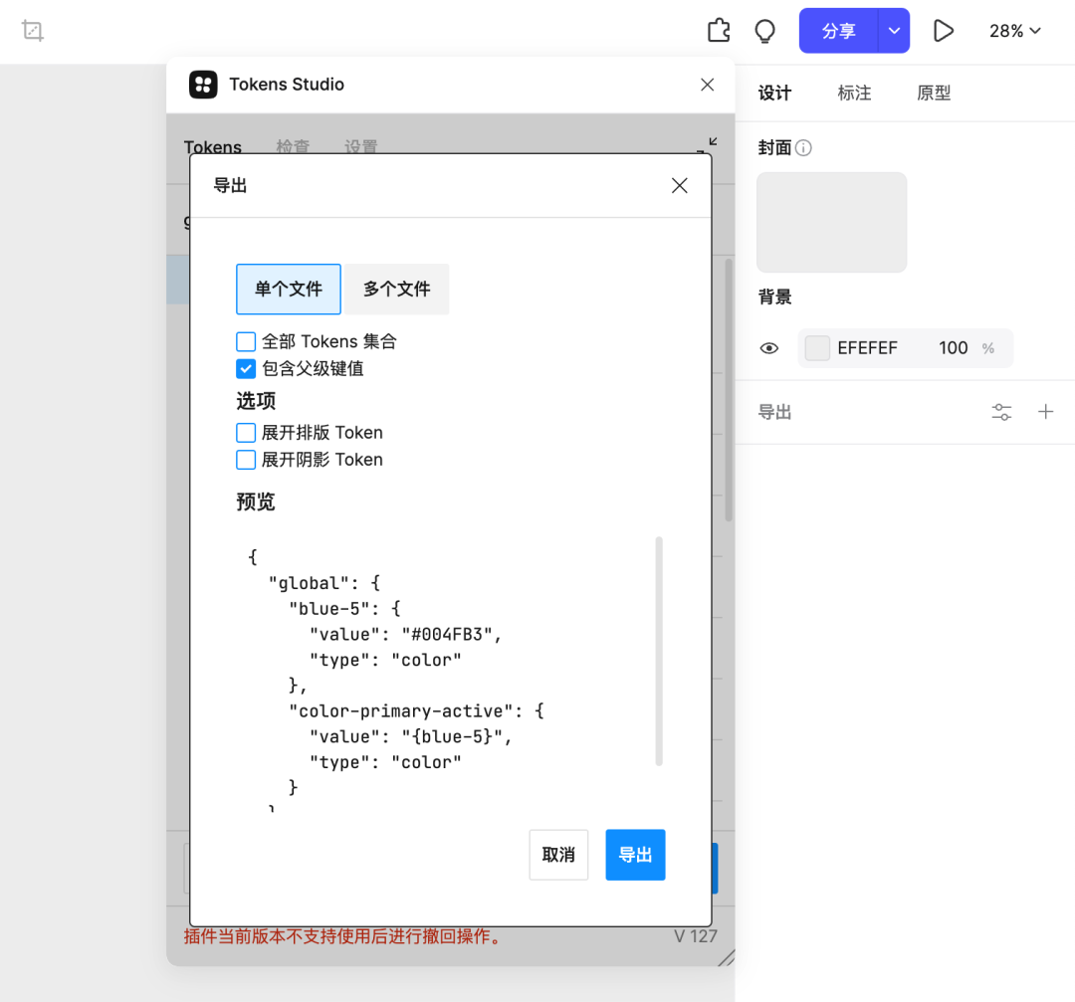Screen dimensions: 1075x1002
Task: Click the 预览 heading in the export dialog
Action: pyautogui.click(x=256, y=501)
